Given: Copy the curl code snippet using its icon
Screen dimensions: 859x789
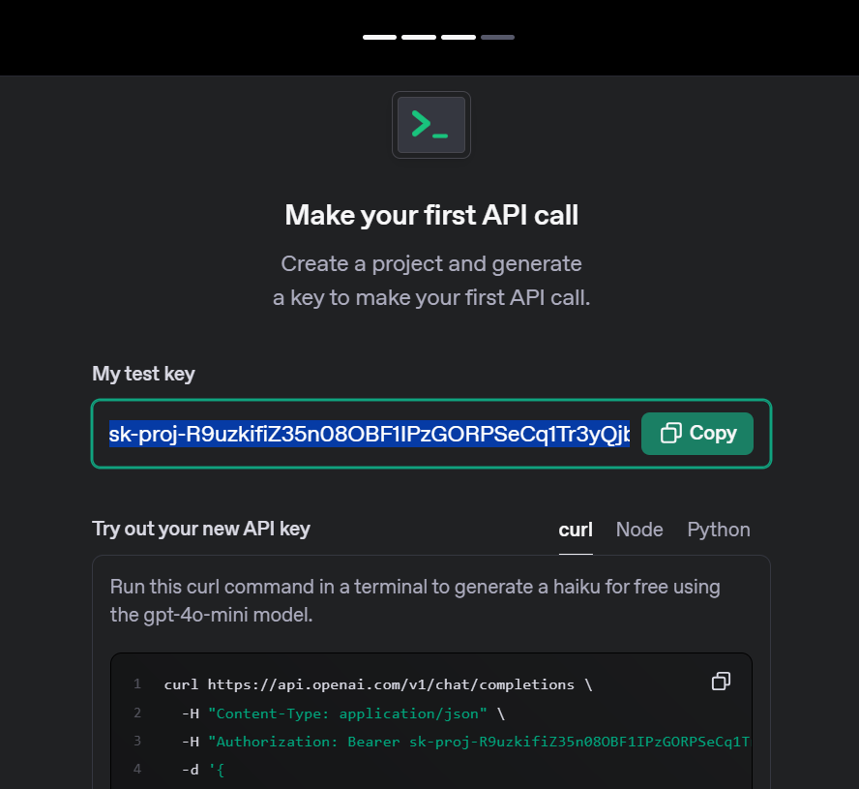Looking at the screenshot, I should tap(720, 682).
